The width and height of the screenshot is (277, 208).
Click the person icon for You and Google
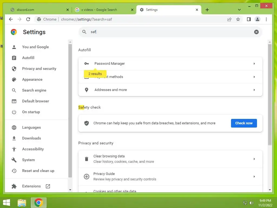[14, 47]
